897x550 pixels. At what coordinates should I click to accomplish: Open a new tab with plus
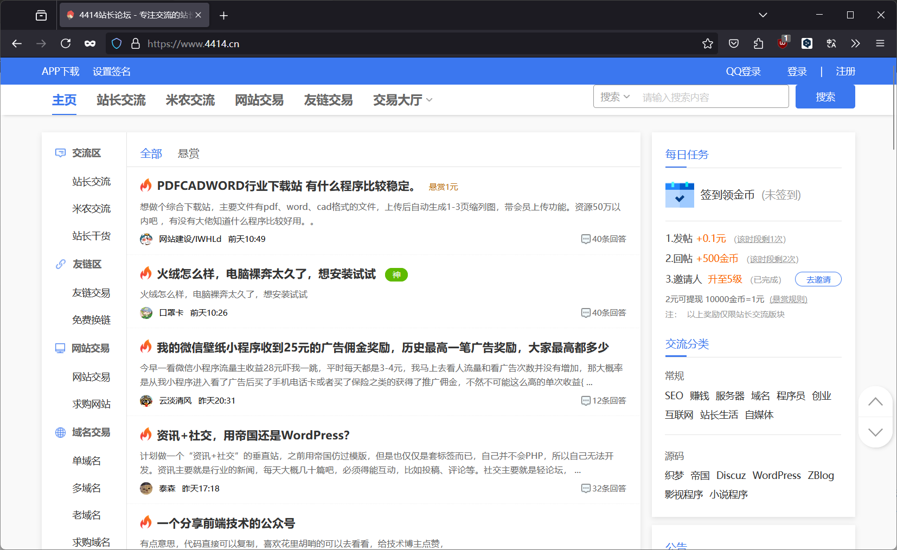tap(223, 15)
